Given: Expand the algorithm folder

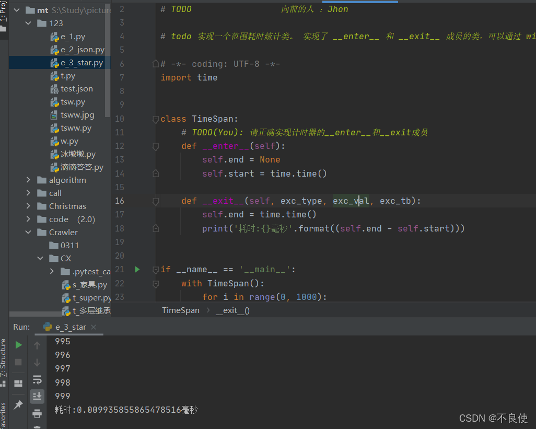Looking at the screenshot, I should pyautogui.click(x=28, y=180).
